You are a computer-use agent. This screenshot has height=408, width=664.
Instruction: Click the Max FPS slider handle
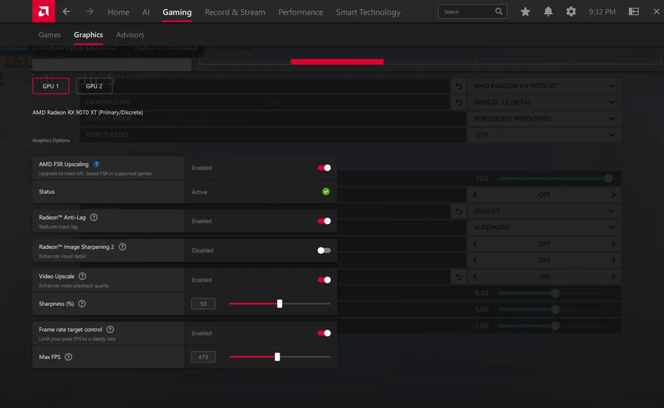277,357
